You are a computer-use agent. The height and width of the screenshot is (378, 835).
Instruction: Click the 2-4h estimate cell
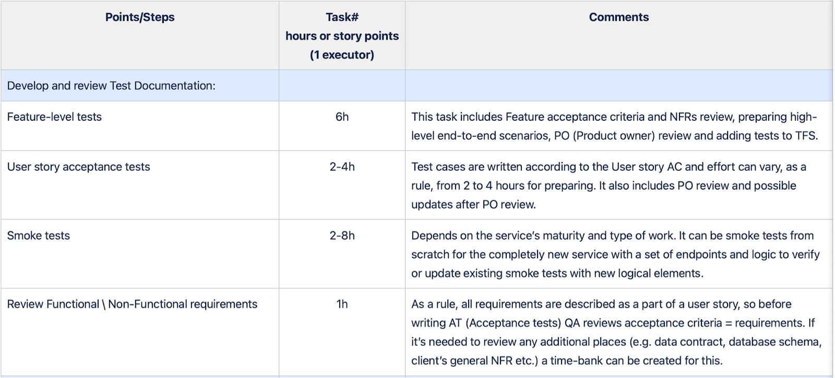pyautogui.click(x=342, y=167)
